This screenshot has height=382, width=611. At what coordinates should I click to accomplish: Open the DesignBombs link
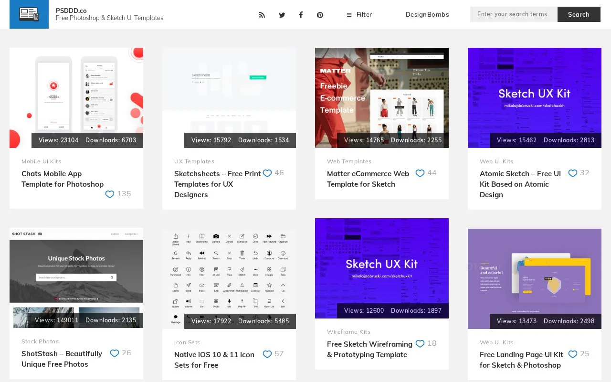(427, 15)
